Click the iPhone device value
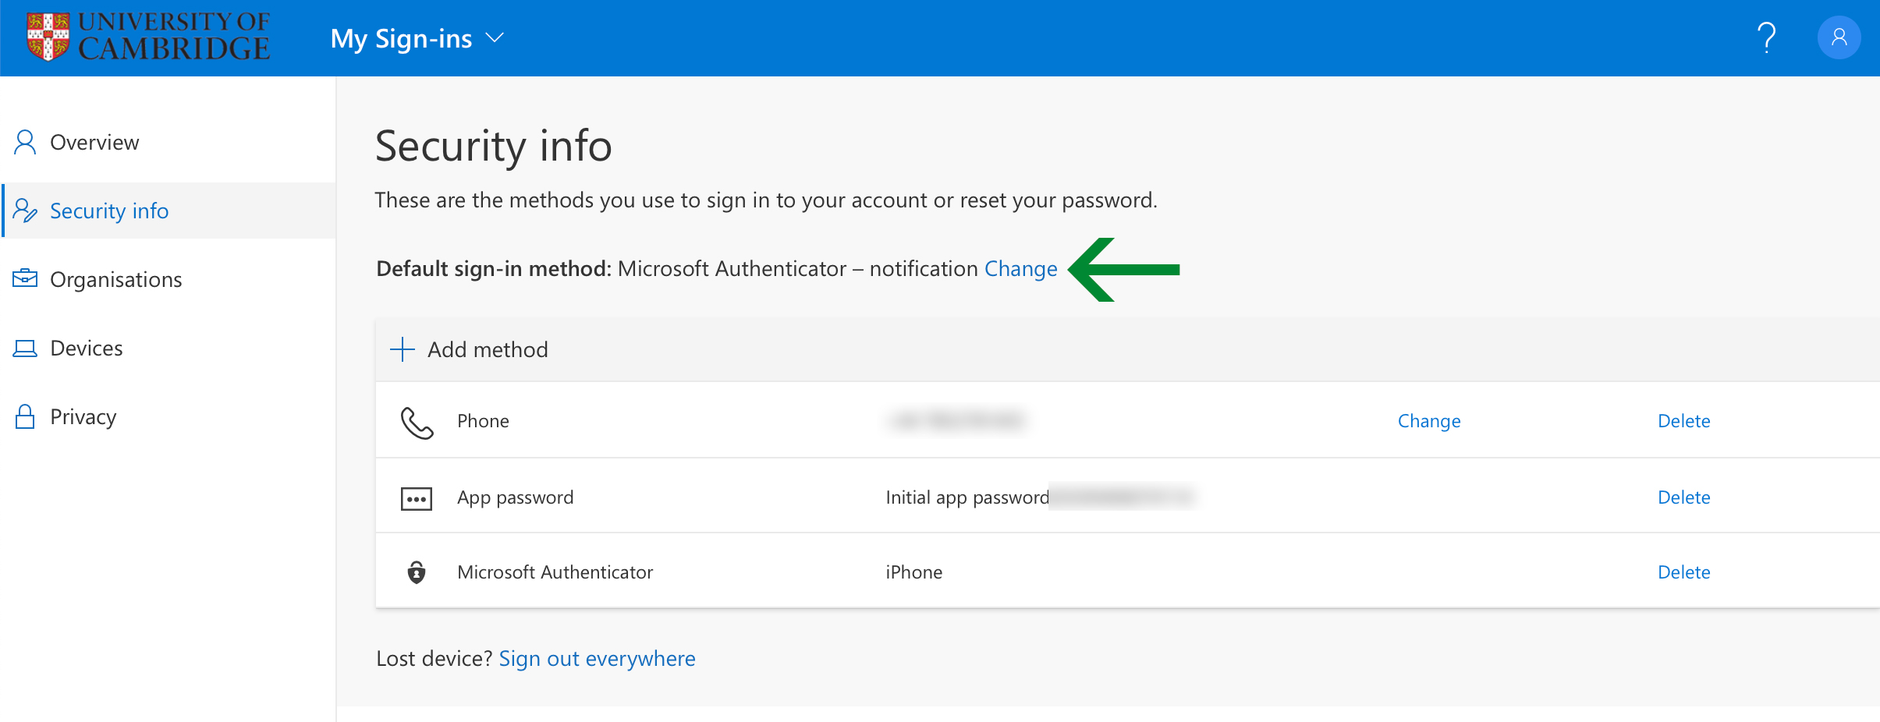The width and height of the screenshot is (1880, 722). click(913, 572)
